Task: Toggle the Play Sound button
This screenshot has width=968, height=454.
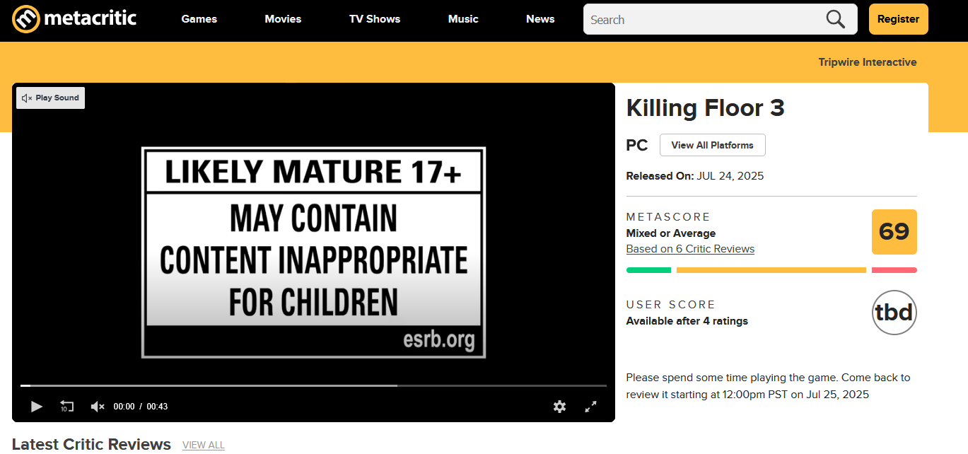Action: pos(51,98)
